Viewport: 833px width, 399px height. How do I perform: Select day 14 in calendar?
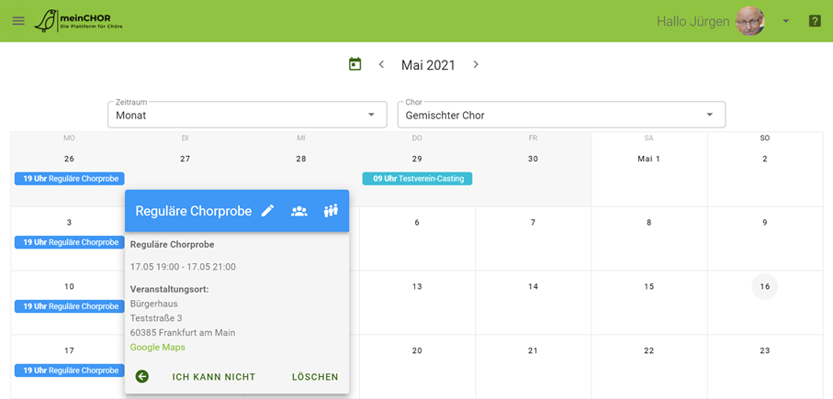coord(533,287)
